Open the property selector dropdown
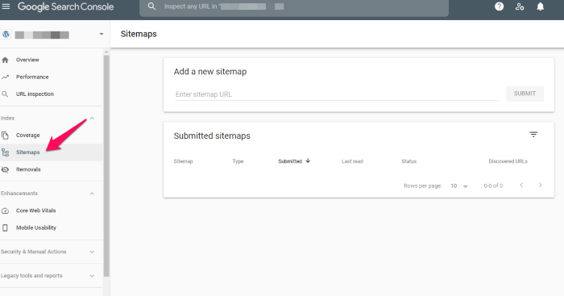The height and width of the screenshot is (296, 564). 102,34
